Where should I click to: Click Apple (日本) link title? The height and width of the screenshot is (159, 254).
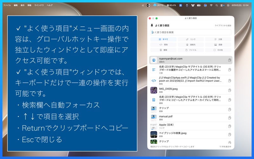(x=166, y=125)
